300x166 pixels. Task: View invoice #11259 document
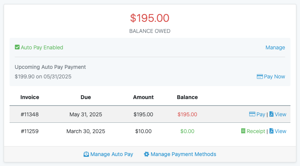[x=280, y=131]
